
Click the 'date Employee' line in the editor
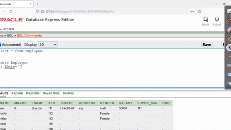tap(14, 63)
